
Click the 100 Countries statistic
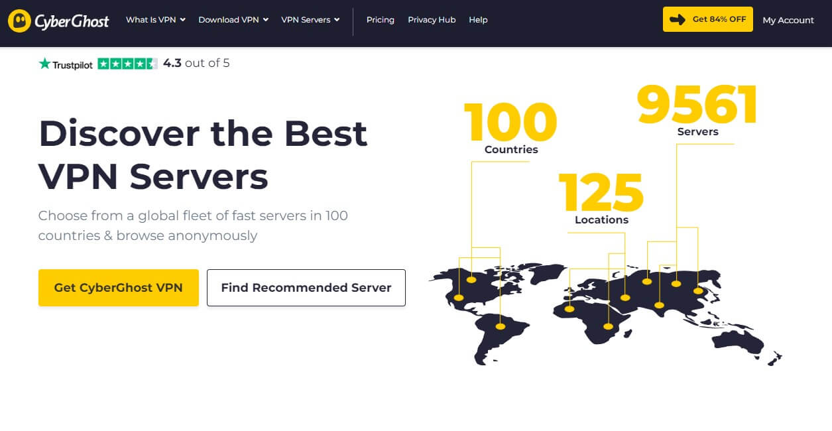point(510,129)
